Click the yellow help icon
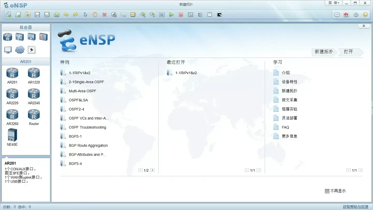This screenshot has width=373, height=210. [x=365, y=15]
